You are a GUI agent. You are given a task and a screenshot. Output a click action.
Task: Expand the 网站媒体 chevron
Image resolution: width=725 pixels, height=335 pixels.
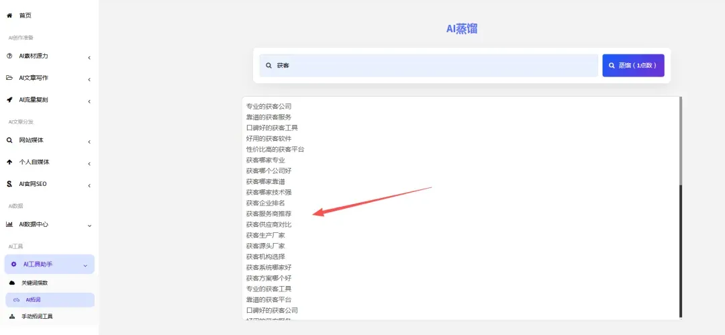(x=89, y=142)
